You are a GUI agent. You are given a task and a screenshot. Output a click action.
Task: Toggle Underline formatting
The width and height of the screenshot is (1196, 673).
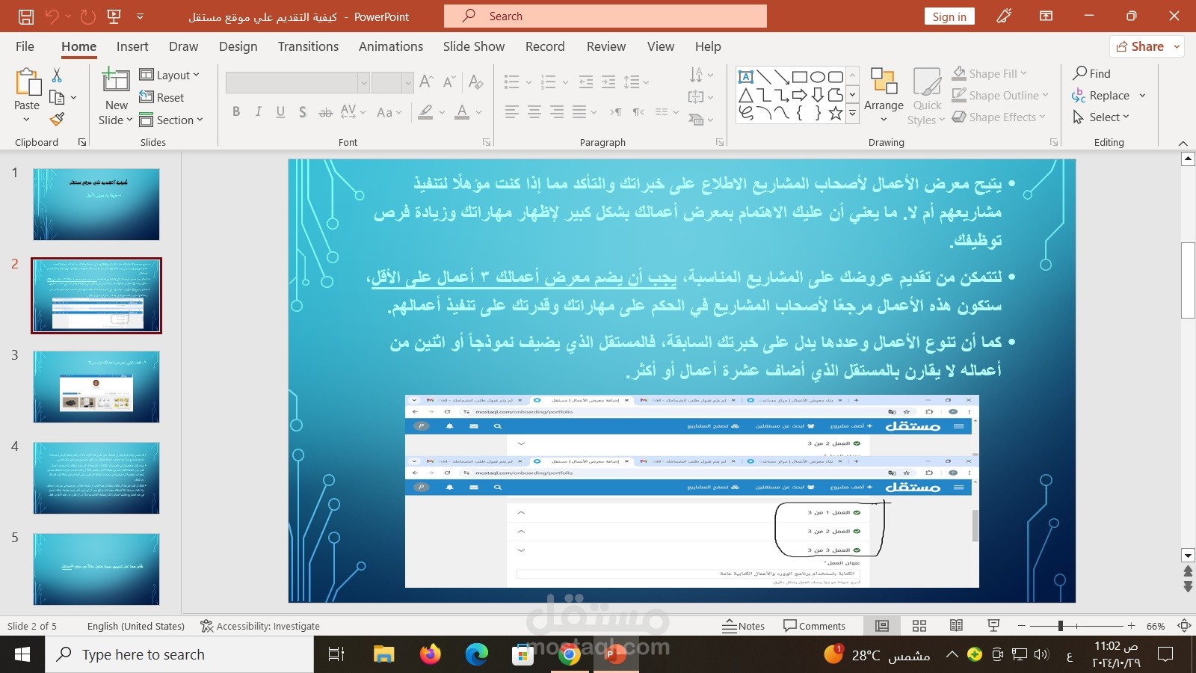point(280,112)
